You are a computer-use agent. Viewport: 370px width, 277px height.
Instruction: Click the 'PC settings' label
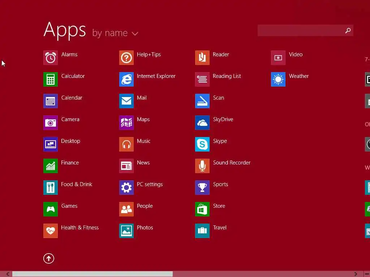point(150,184)
